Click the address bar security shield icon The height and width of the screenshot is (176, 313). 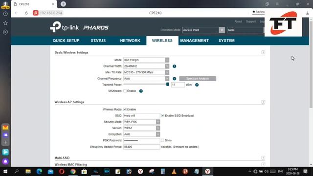(36, 13)
